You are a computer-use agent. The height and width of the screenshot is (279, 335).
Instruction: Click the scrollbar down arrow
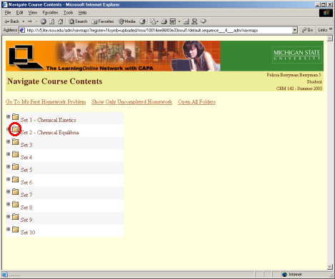pos(330,267)
